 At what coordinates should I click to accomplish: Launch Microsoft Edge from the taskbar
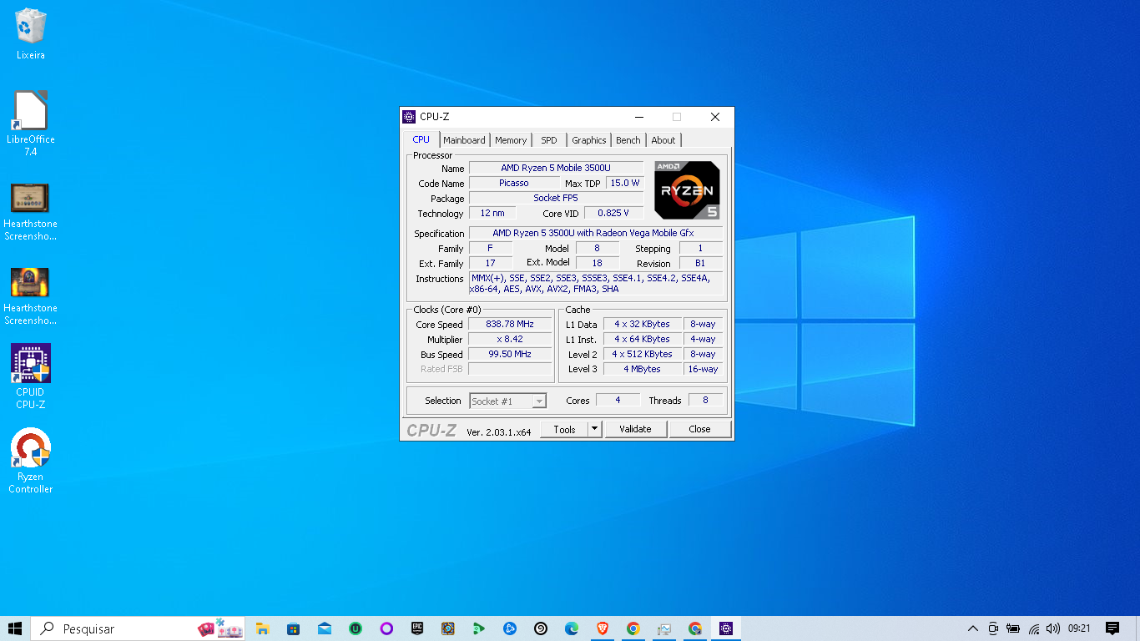[572, 628]
